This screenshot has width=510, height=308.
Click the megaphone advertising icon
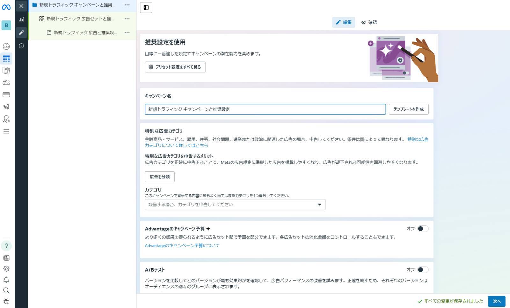tap(6, 107)
